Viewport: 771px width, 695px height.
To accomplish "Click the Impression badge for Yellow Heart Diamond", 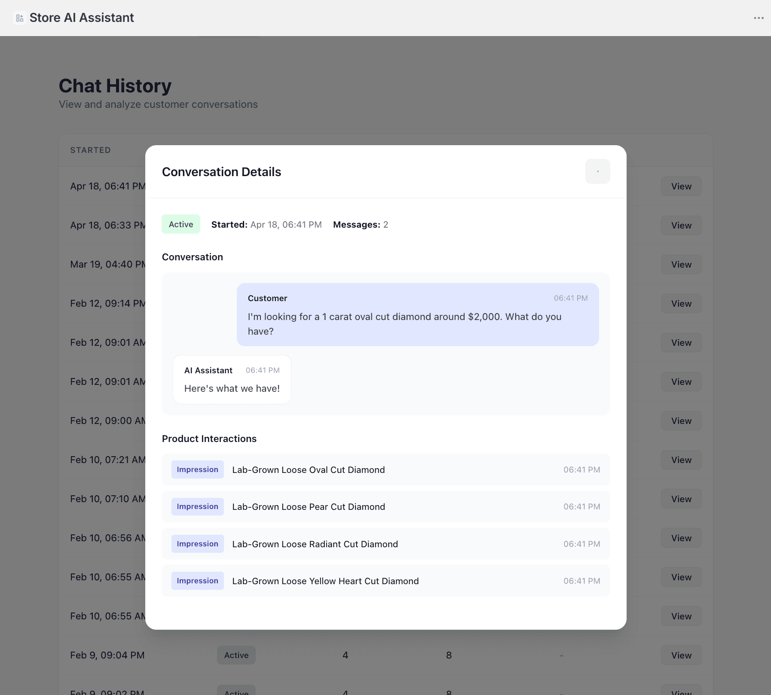I will click(x=197, y=581).
